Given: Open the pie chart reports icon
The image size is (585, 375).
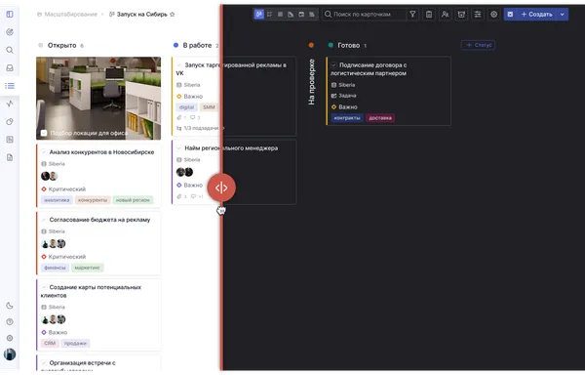Looking at the screenshot, I should click(10, 121).
